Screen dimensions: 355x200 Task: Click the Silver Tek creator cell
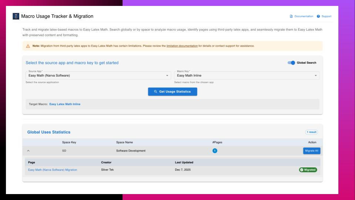(107, 170)
